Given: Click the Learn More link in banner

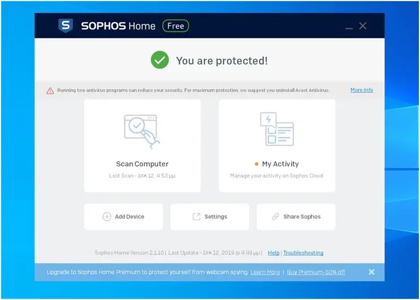Looking at the screenshot, I should [265, 272].
